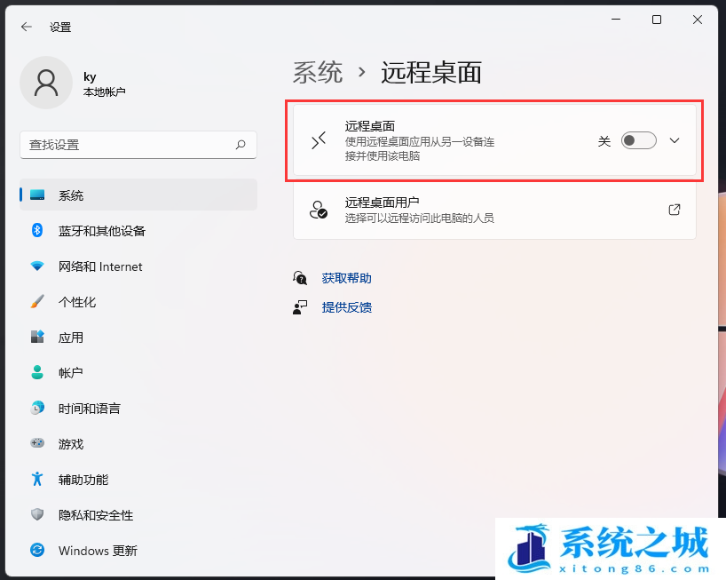The width and height of the screenshot is (726, 580).
Task: Click 系统 in the breadcrumb header
Action: 318,73
